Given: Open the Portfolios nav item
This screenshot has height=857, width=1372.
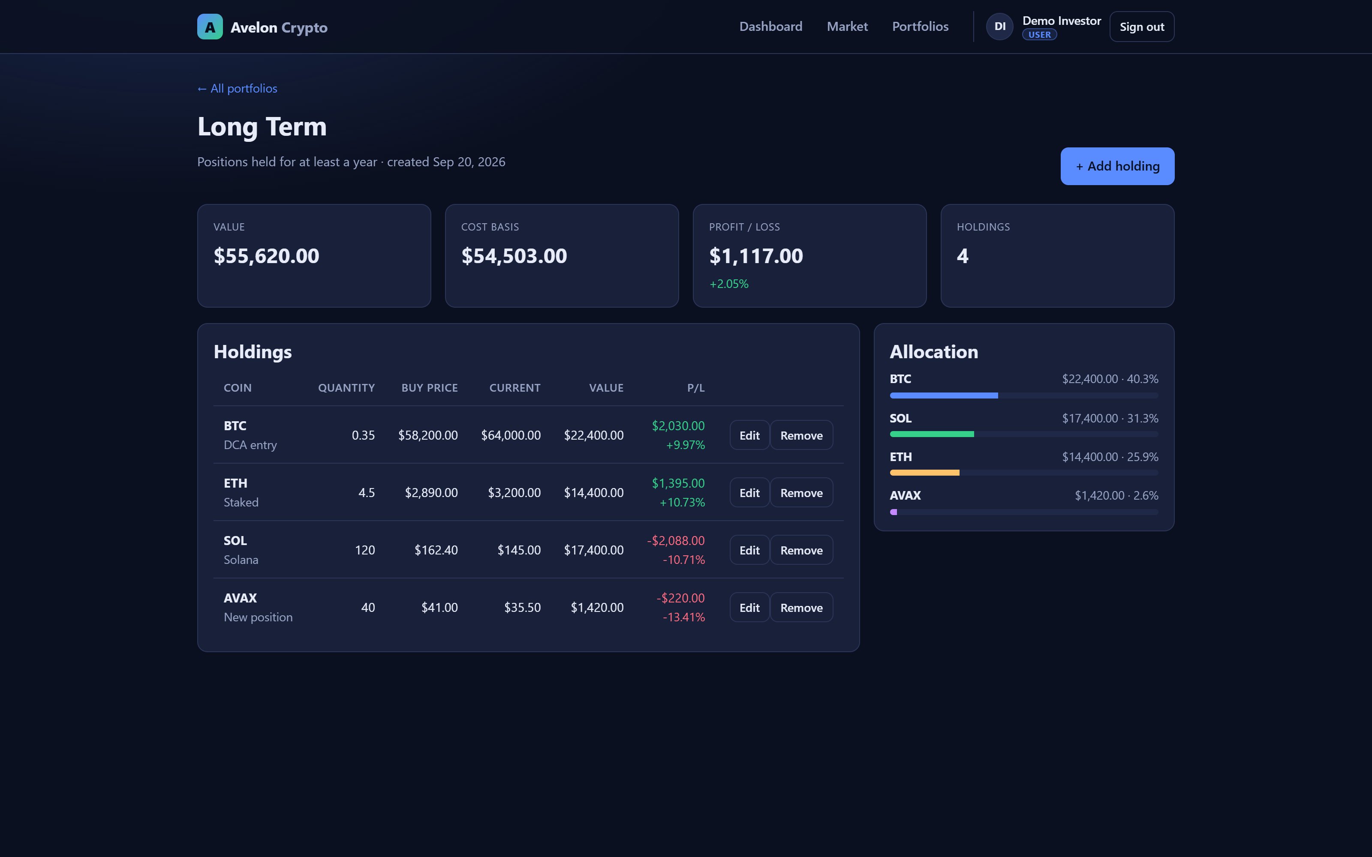Looking at the screenshot, I should pyautogui.click(x=920, y=27).
